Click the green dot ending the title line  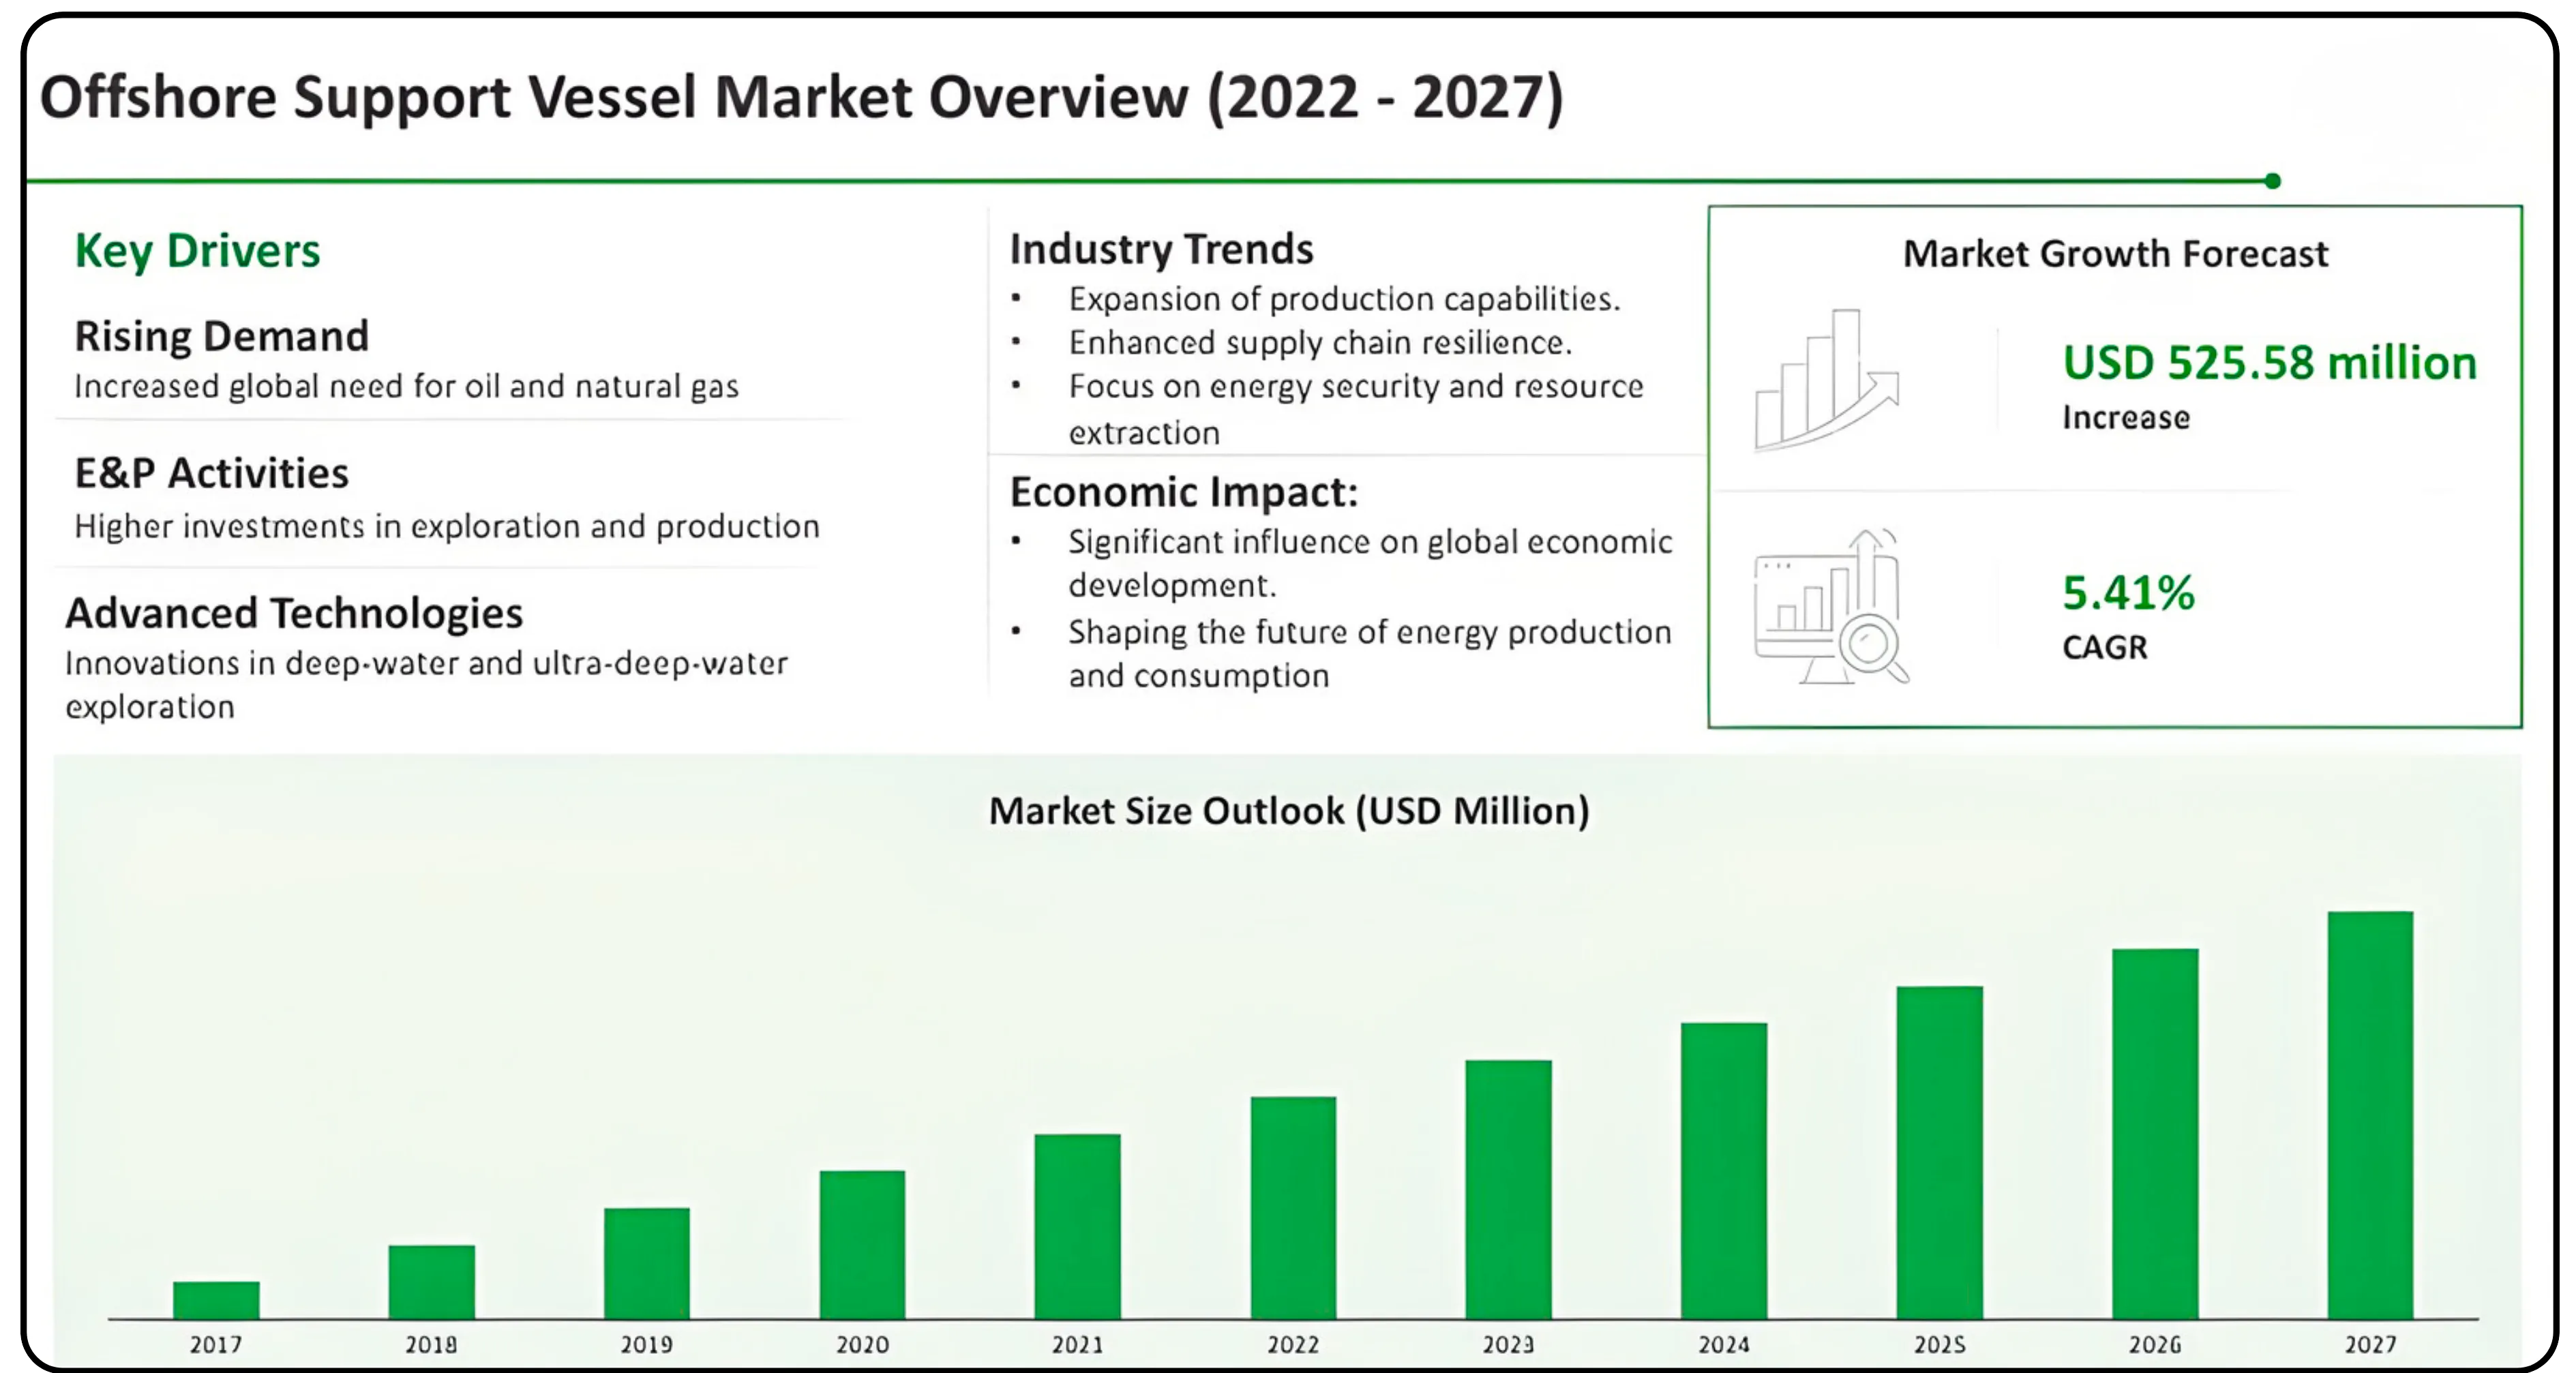point(2272,181)
